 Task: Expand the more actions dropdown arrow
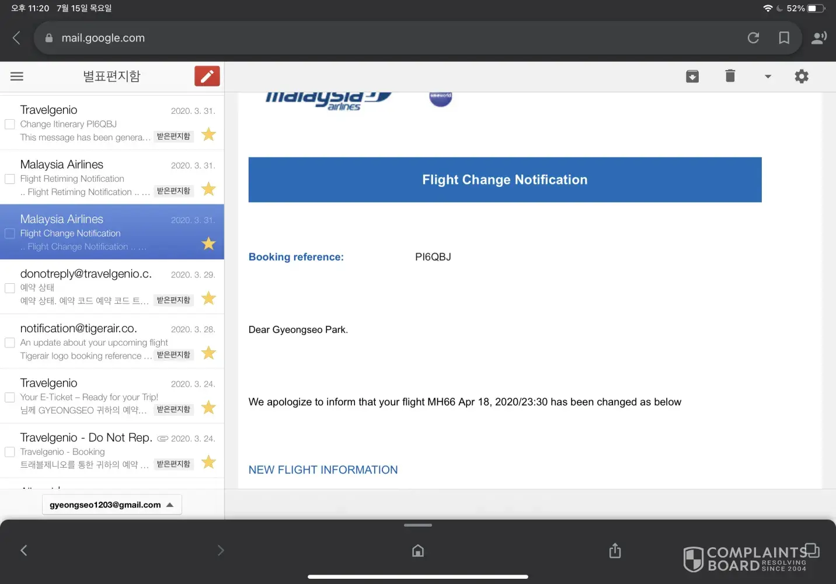click(x=768, y=77)
